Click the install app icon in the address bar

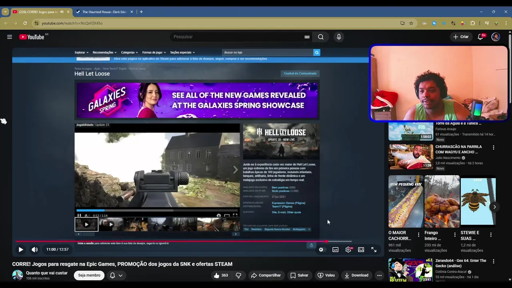(402, 23)
